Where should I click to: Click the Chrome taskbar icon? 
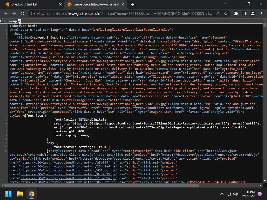coord(31,194)
